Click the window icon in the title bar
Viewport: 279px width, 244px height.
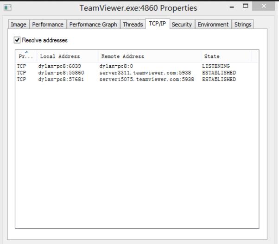click(x=7, y=8)
